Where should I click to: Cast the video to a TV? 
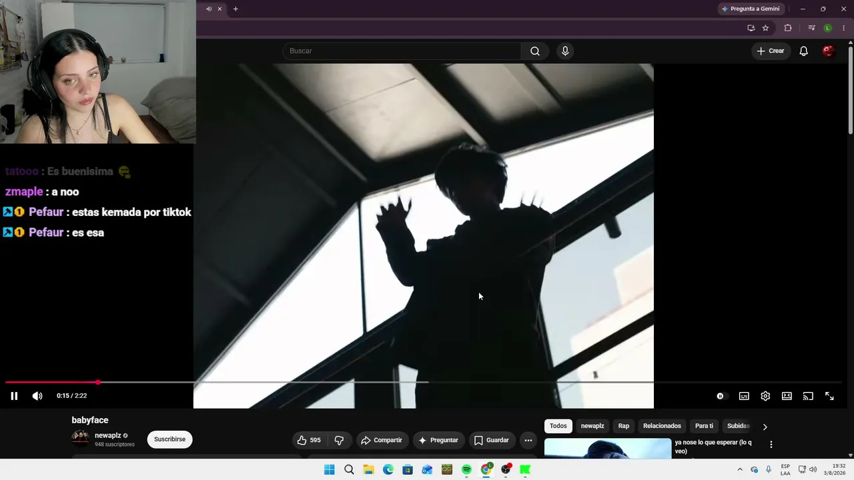(808, 396)
